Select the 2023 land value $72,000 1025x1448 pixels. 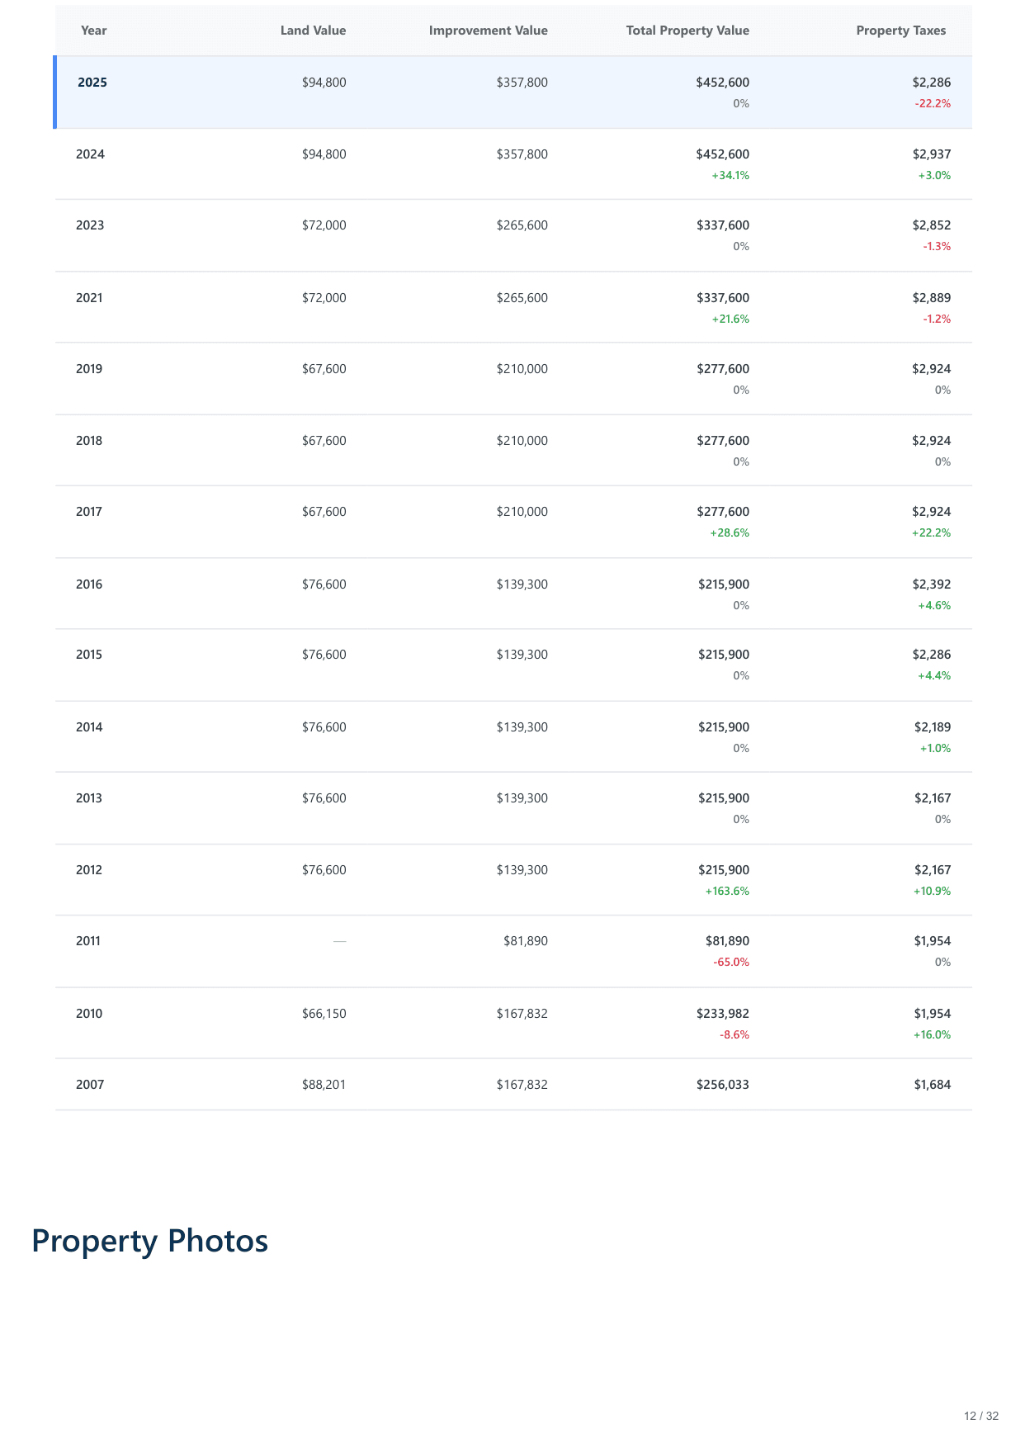324,225
